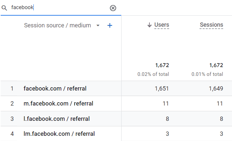The height and width of the screenshot is (141, 232).
Task: Click the 0.01% of total Sessions text
Action: coord(207,74)
